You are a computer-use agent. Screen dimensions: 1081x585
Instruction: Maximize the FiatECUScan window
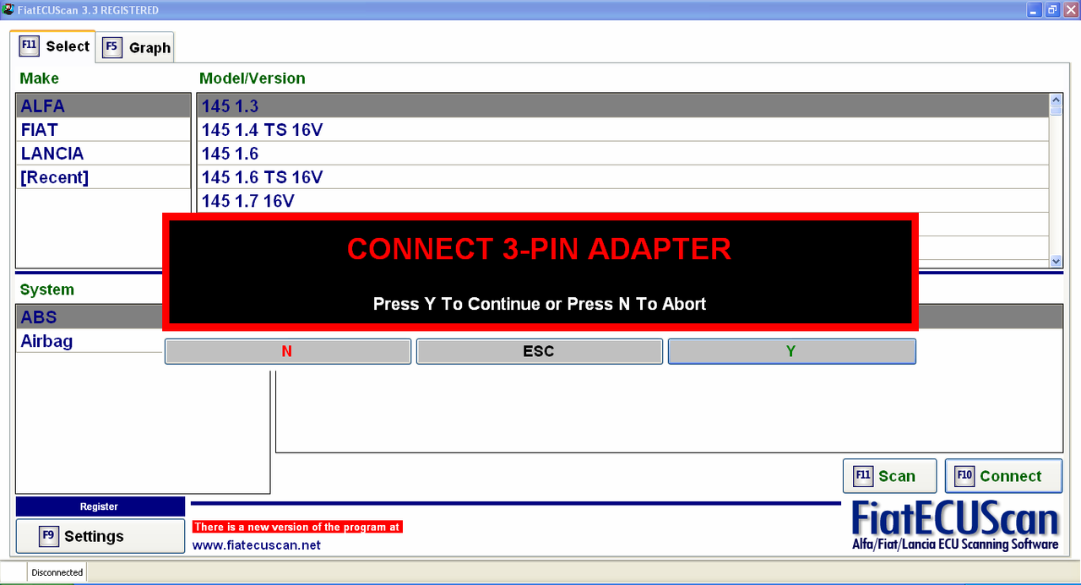(x=1052, y=10)
